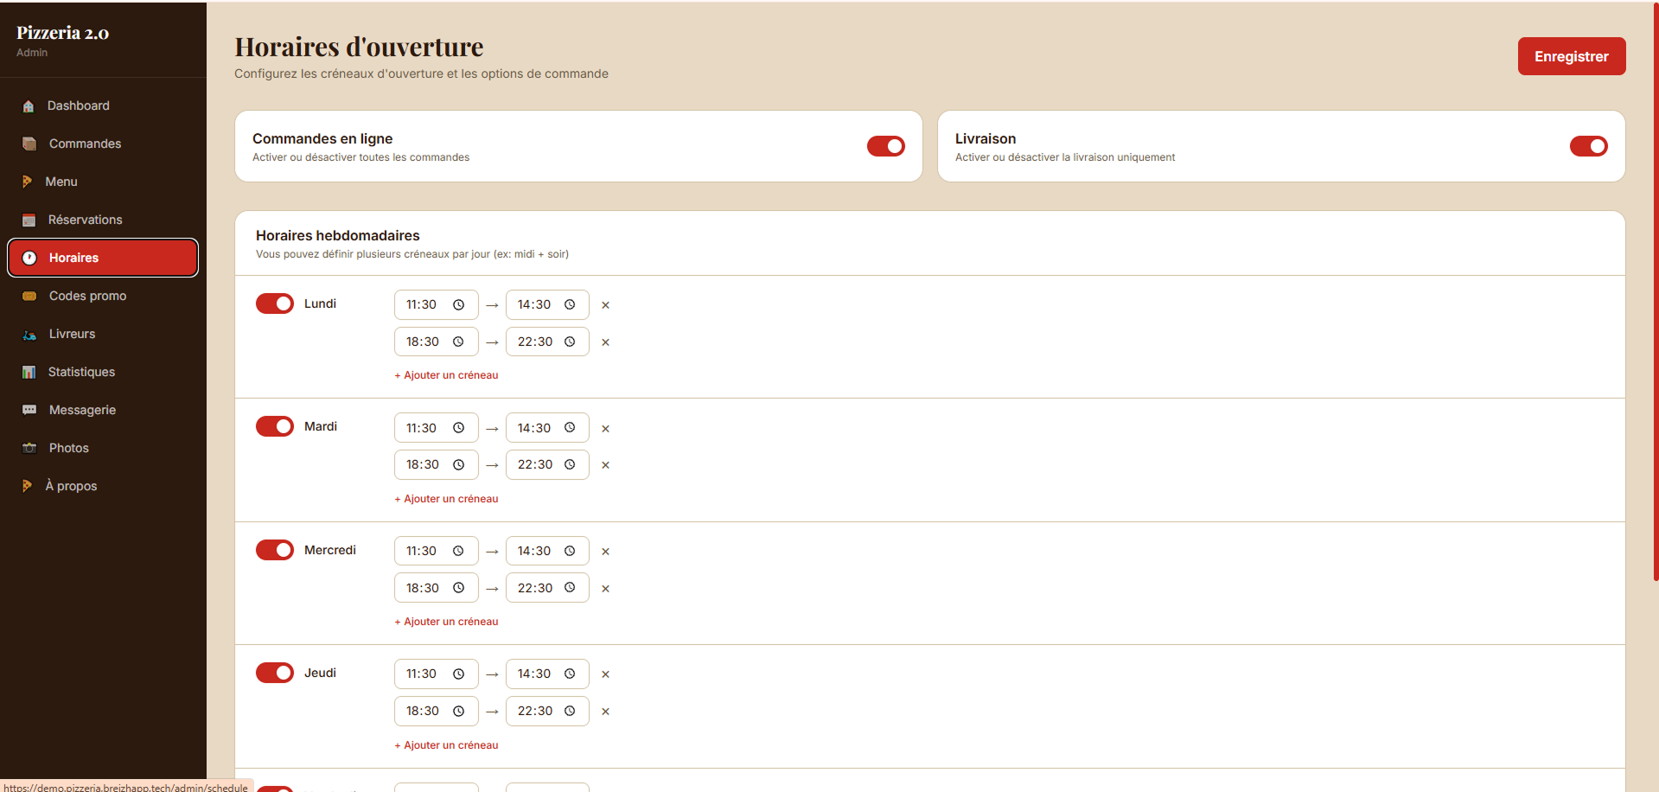
Task: Open time picker clock on Jeudi 11:30
Action: coord(459,674)
